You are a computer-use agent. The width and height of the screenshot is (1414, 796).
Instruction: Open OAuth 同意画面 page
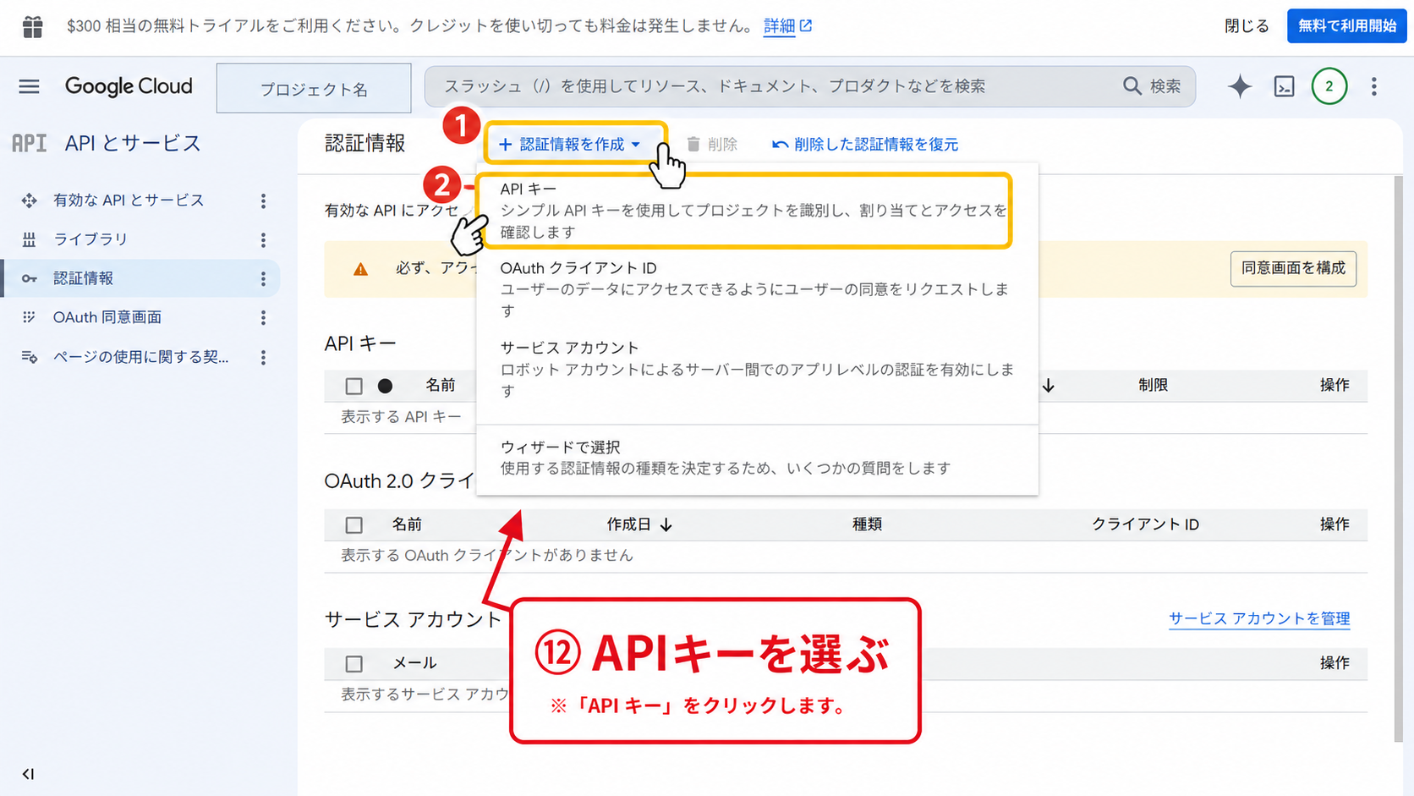coord(107,317)
